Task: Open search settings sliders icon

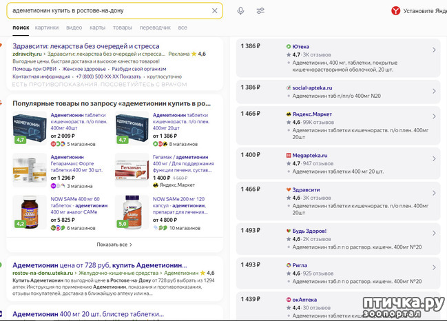Action: tap(260, 11)
